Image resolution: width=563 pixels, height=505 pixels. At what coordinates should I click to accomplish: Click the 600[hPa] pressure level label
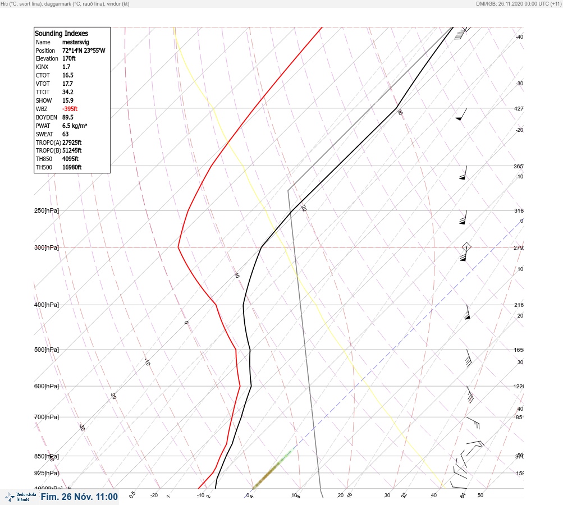click(47, 387)
